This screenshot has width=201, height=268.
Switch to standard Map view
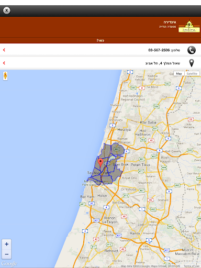(179, 74)
